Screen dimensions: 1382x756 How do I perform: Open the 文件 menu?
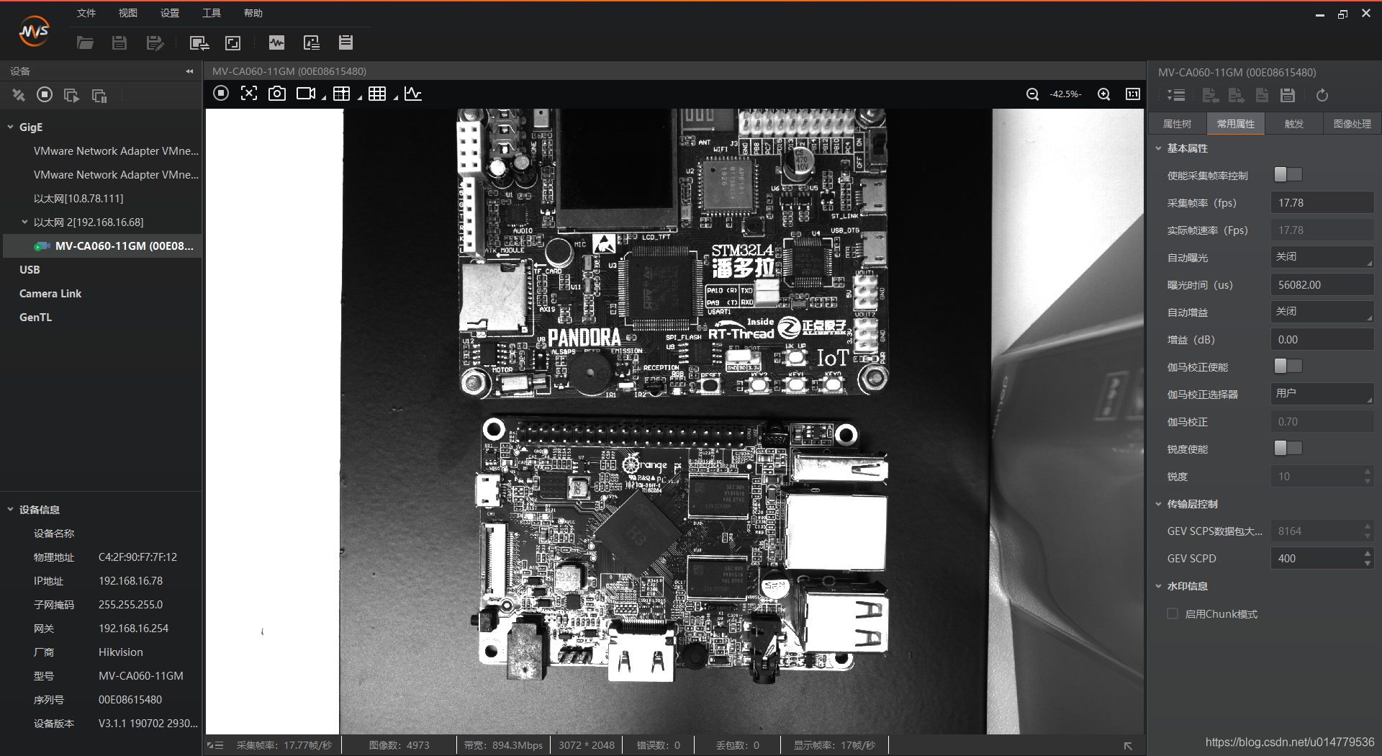click(86, 13)
